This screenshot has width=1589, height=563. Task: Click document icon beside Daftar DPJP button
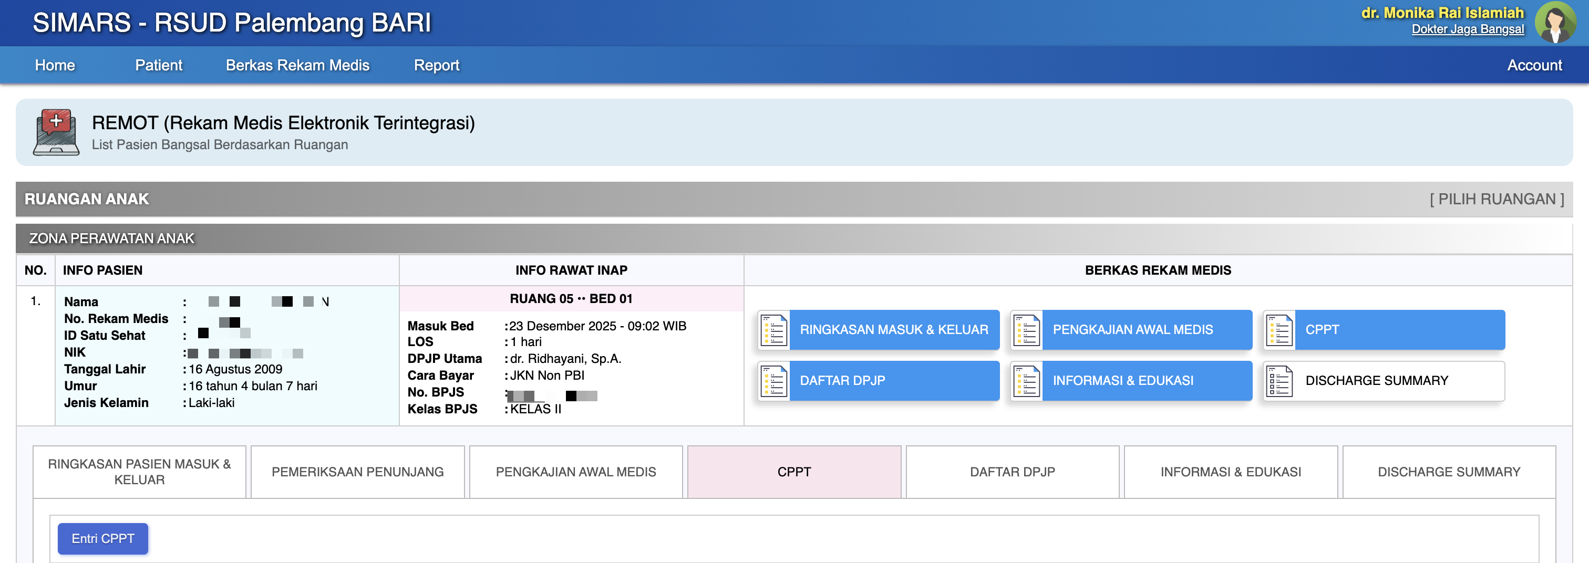point(773,381)
